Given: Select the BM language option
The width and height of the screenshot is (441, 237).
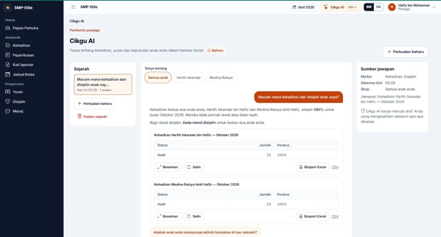Looking at the screenshot, I should tap(369, 7).
